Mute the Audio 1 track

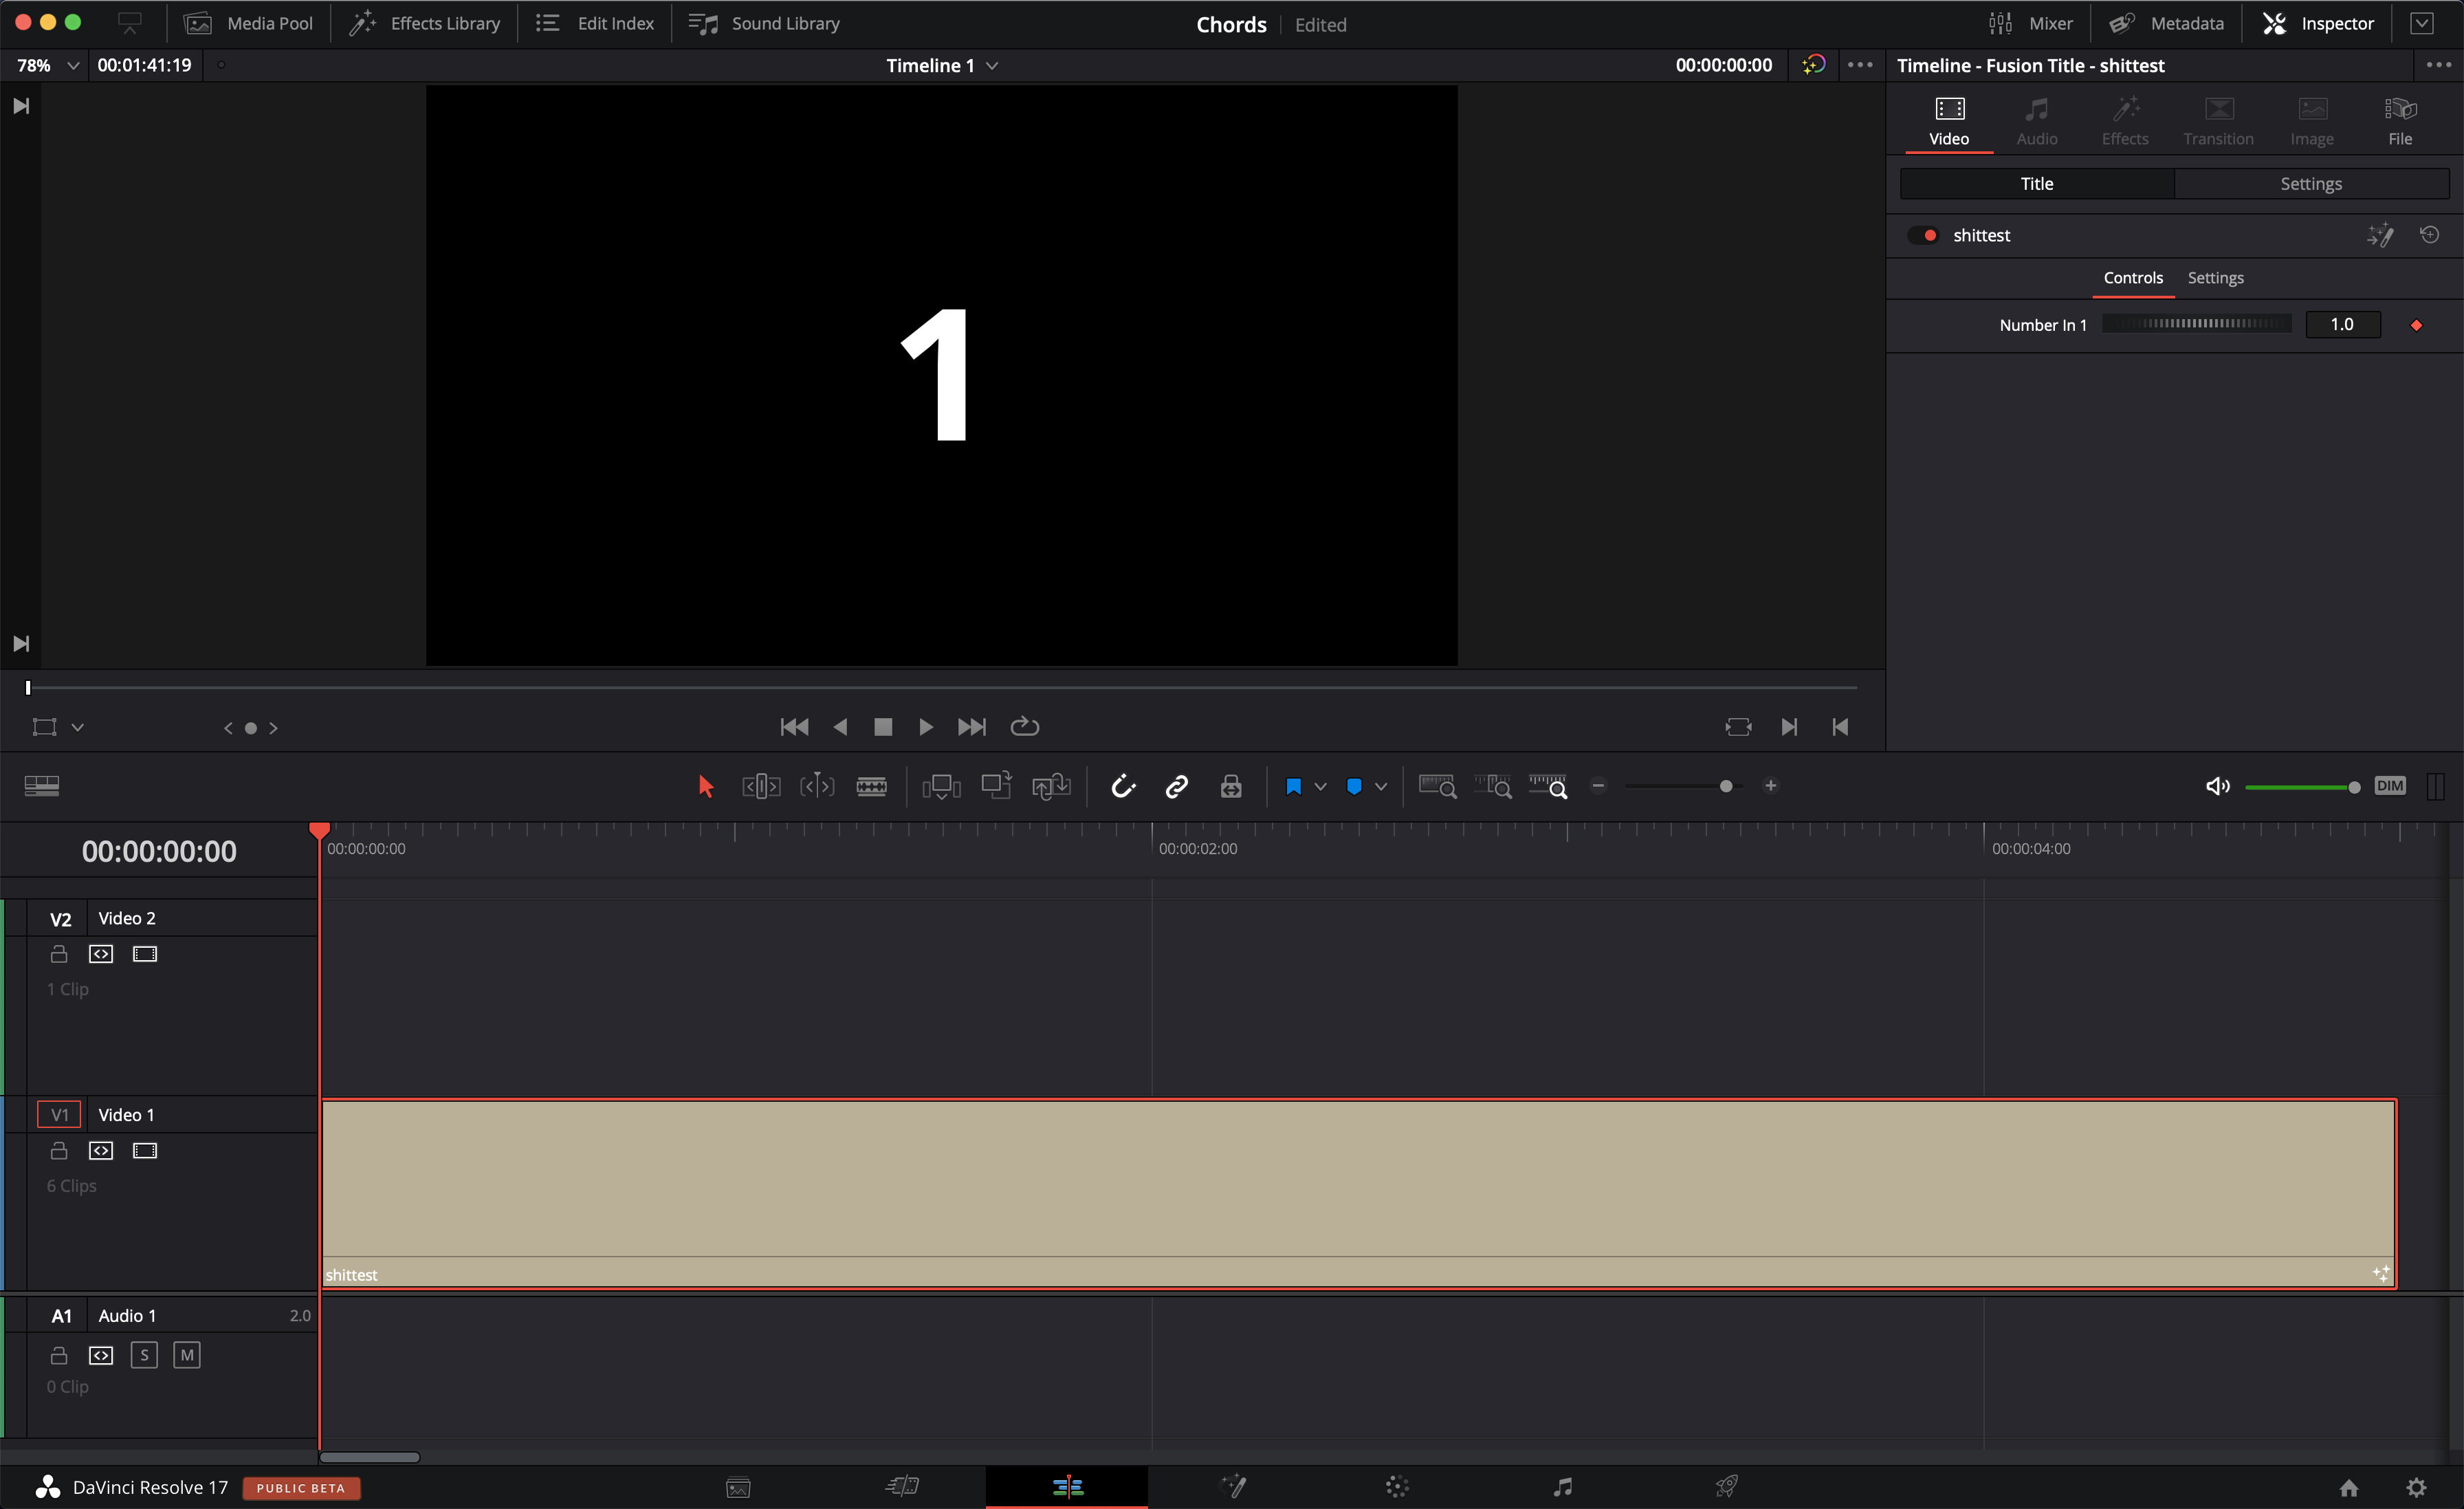point(187,1355)
